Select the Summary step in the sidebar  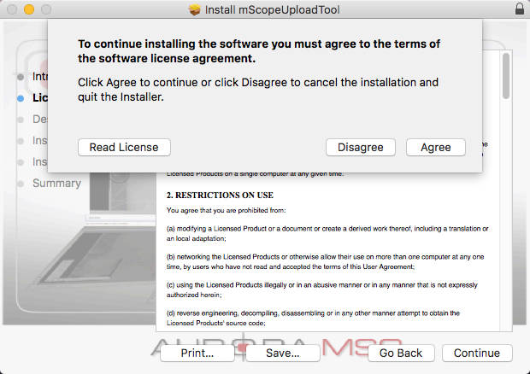[x=56, y=183]
